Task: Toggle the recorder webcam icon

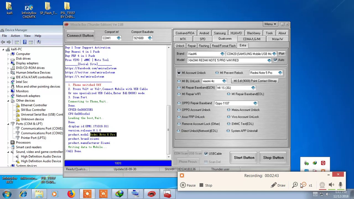Action: 322,185
